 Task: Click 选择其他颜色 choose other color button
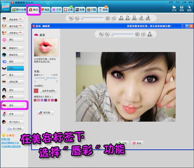tap(48, 91)
